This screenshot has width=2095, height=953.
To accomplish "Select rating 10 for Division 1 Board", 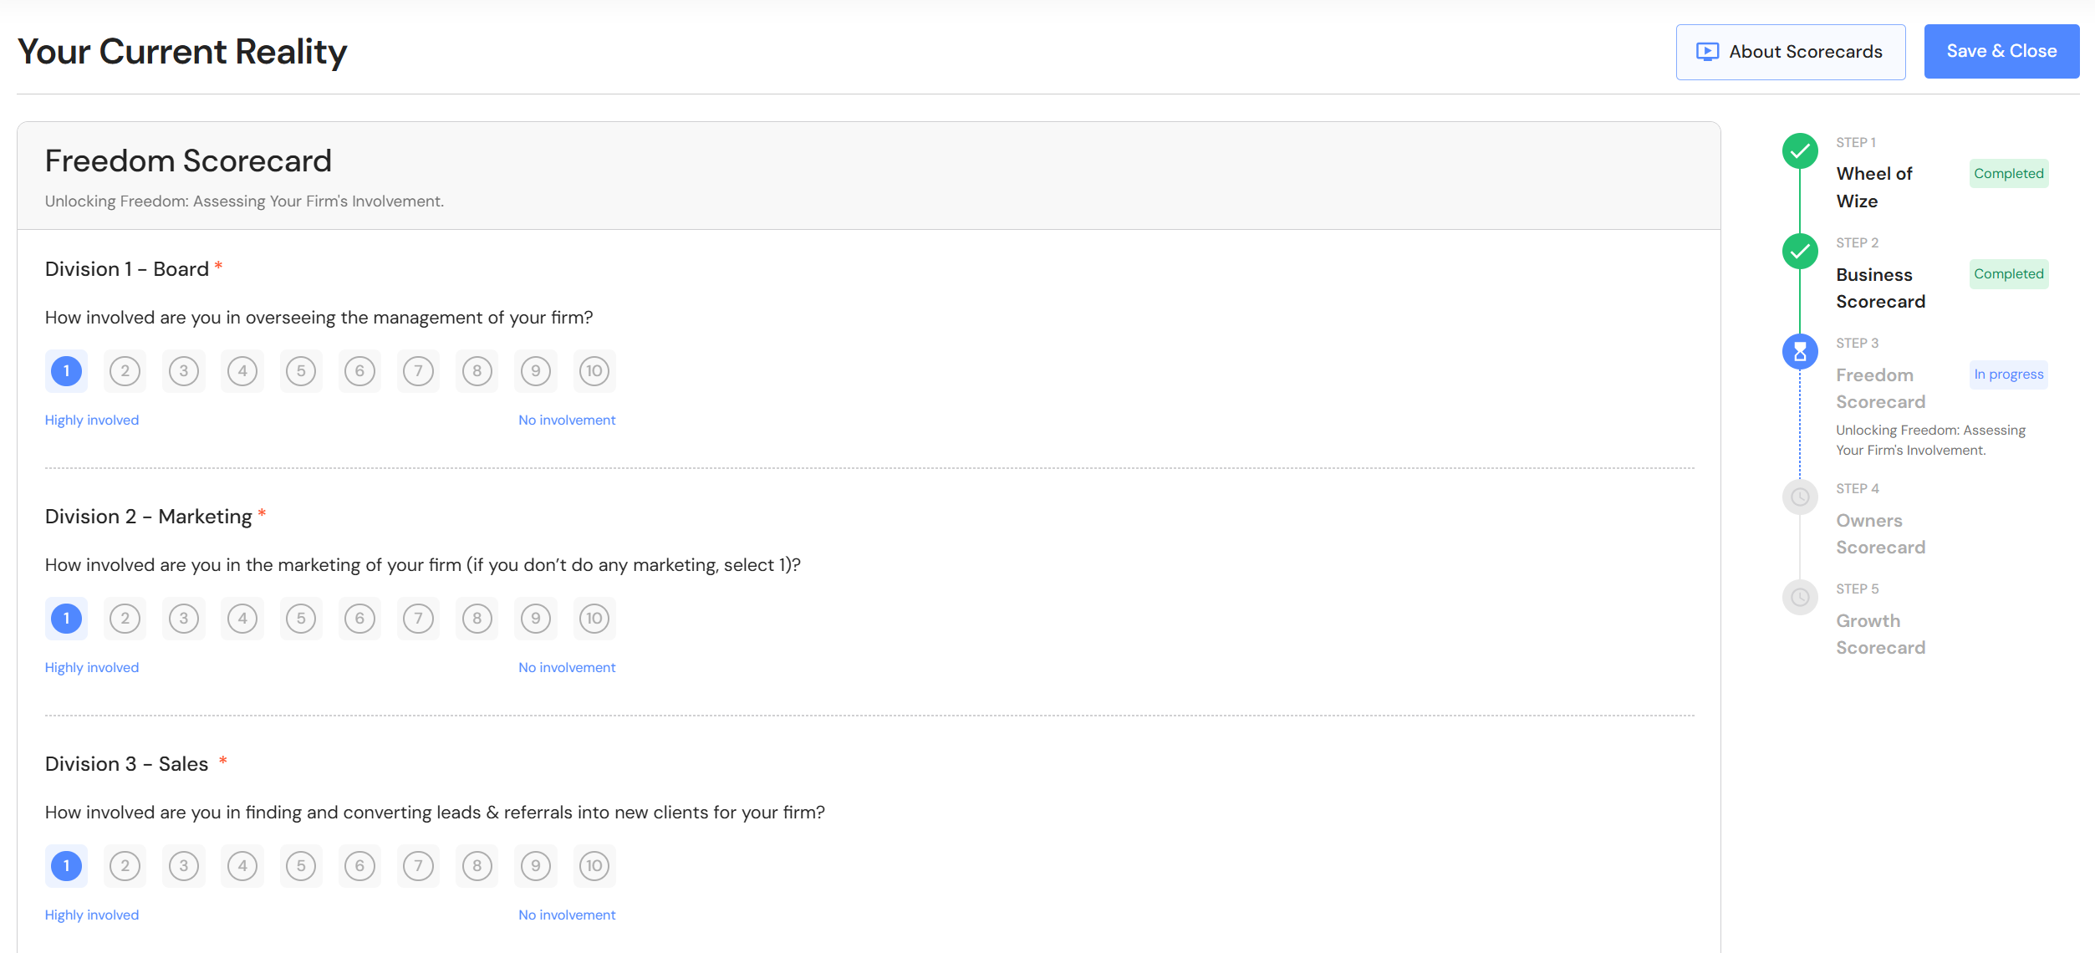I will [594, 371].
